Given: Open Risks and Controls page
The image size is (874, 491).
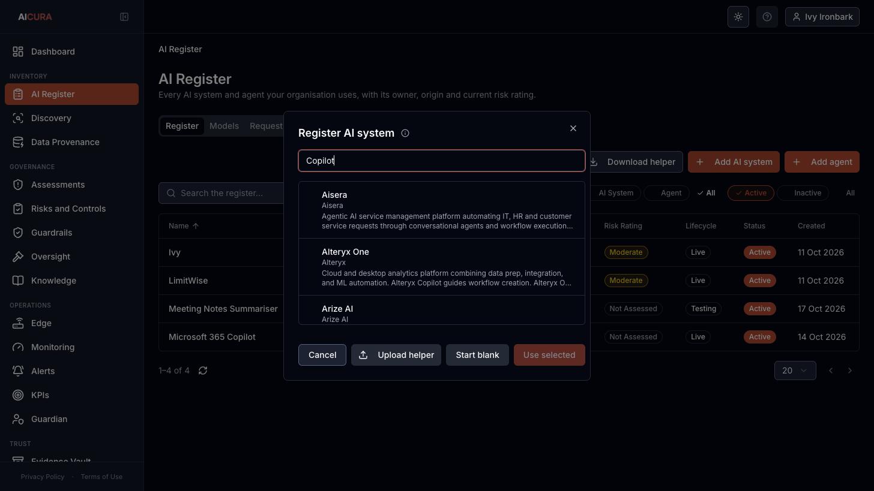Looking at the screenshot, I should (71, 209).
